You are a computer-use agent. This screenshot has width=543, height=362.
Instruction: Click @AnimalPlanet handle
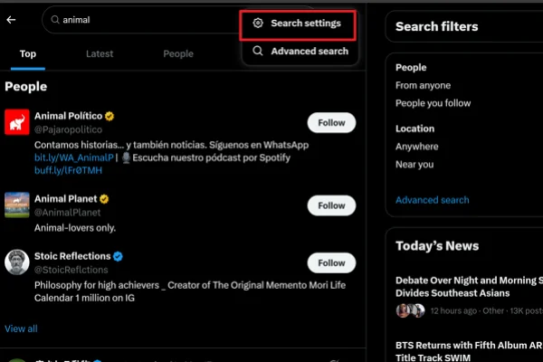67,213
